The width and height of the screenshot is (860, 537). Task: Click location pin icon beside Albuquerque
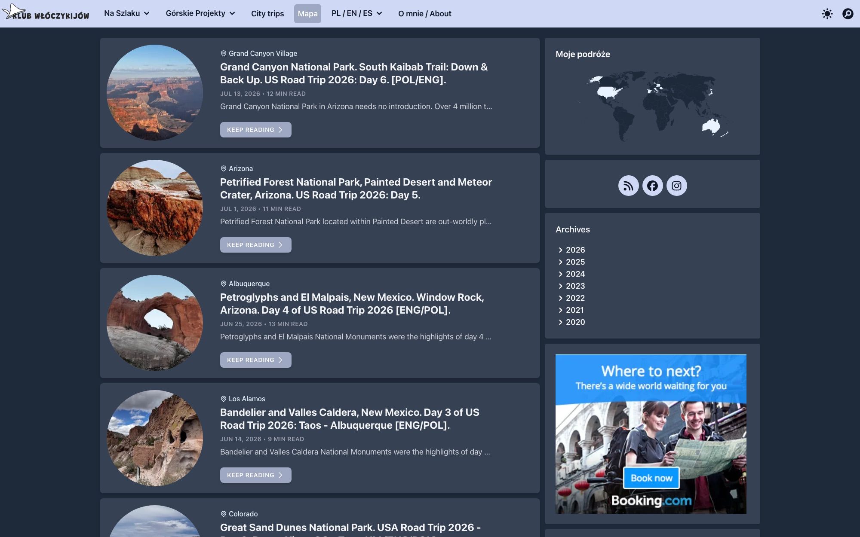(x=223, y=284)
